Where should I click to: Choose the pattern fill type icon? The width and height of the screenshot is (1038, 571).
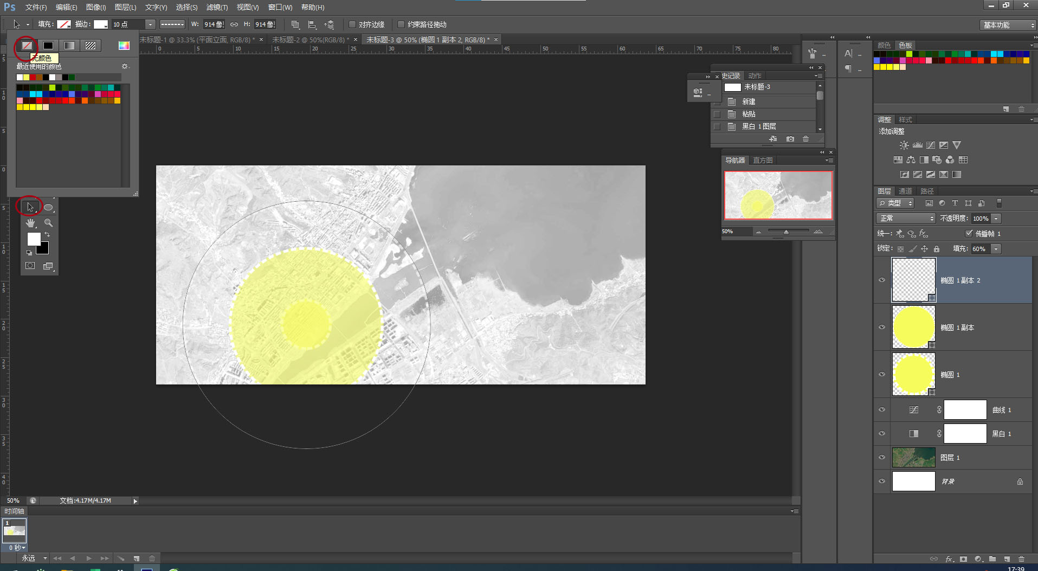point(91,46)
